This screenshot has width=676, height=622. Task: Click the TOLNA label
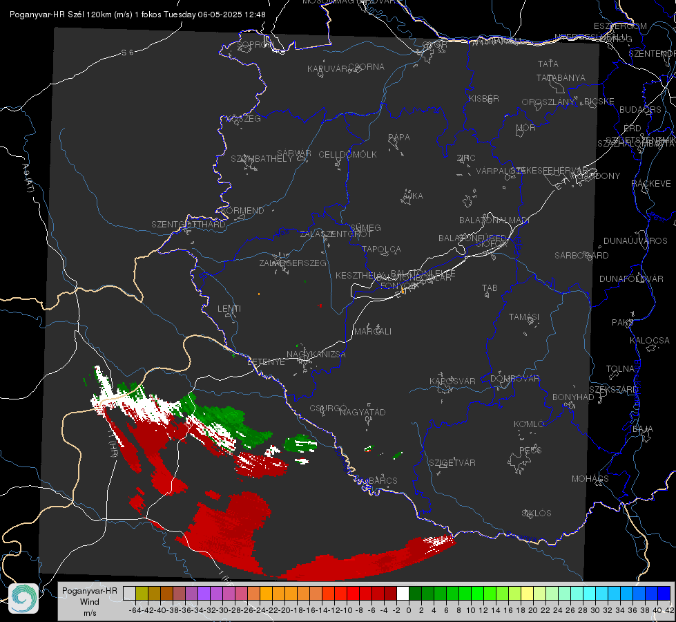[x=620, y=369]
